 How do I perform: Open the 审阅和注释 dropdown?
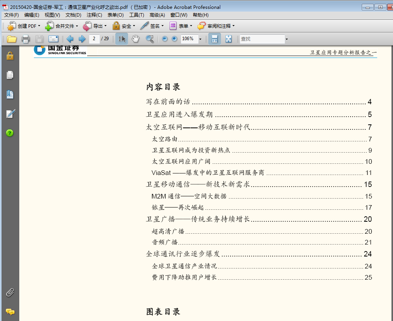[216, 26]
